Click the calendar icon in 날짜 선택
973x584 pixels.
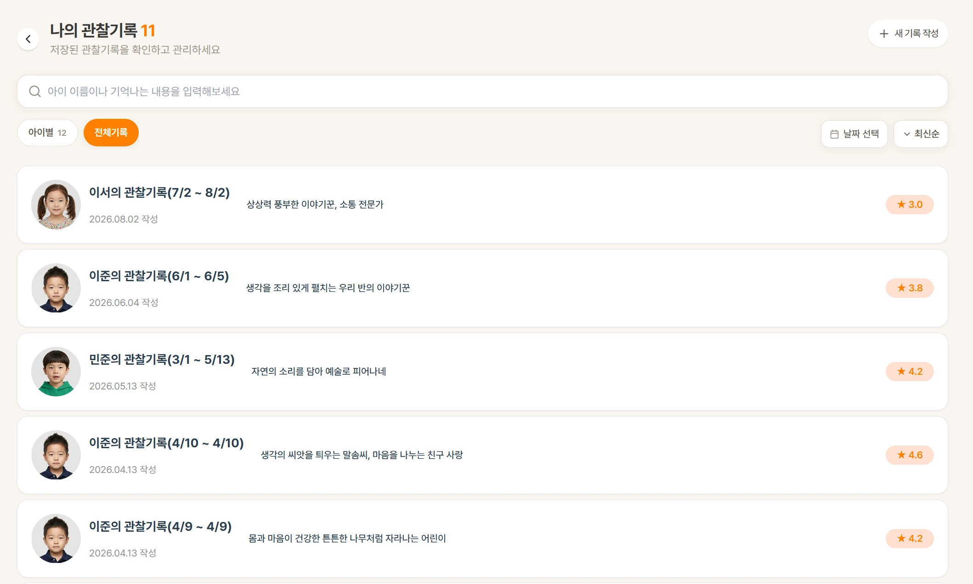(x=834, y=134)
